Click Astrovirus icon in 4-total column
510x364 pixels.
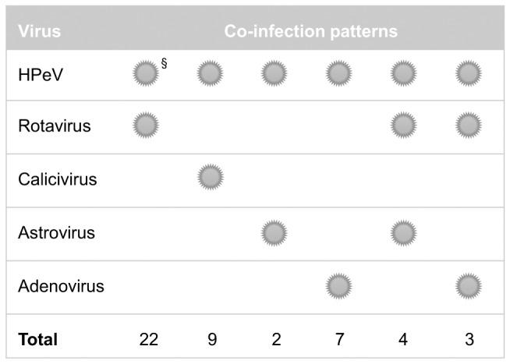click(x=402, y=232)
